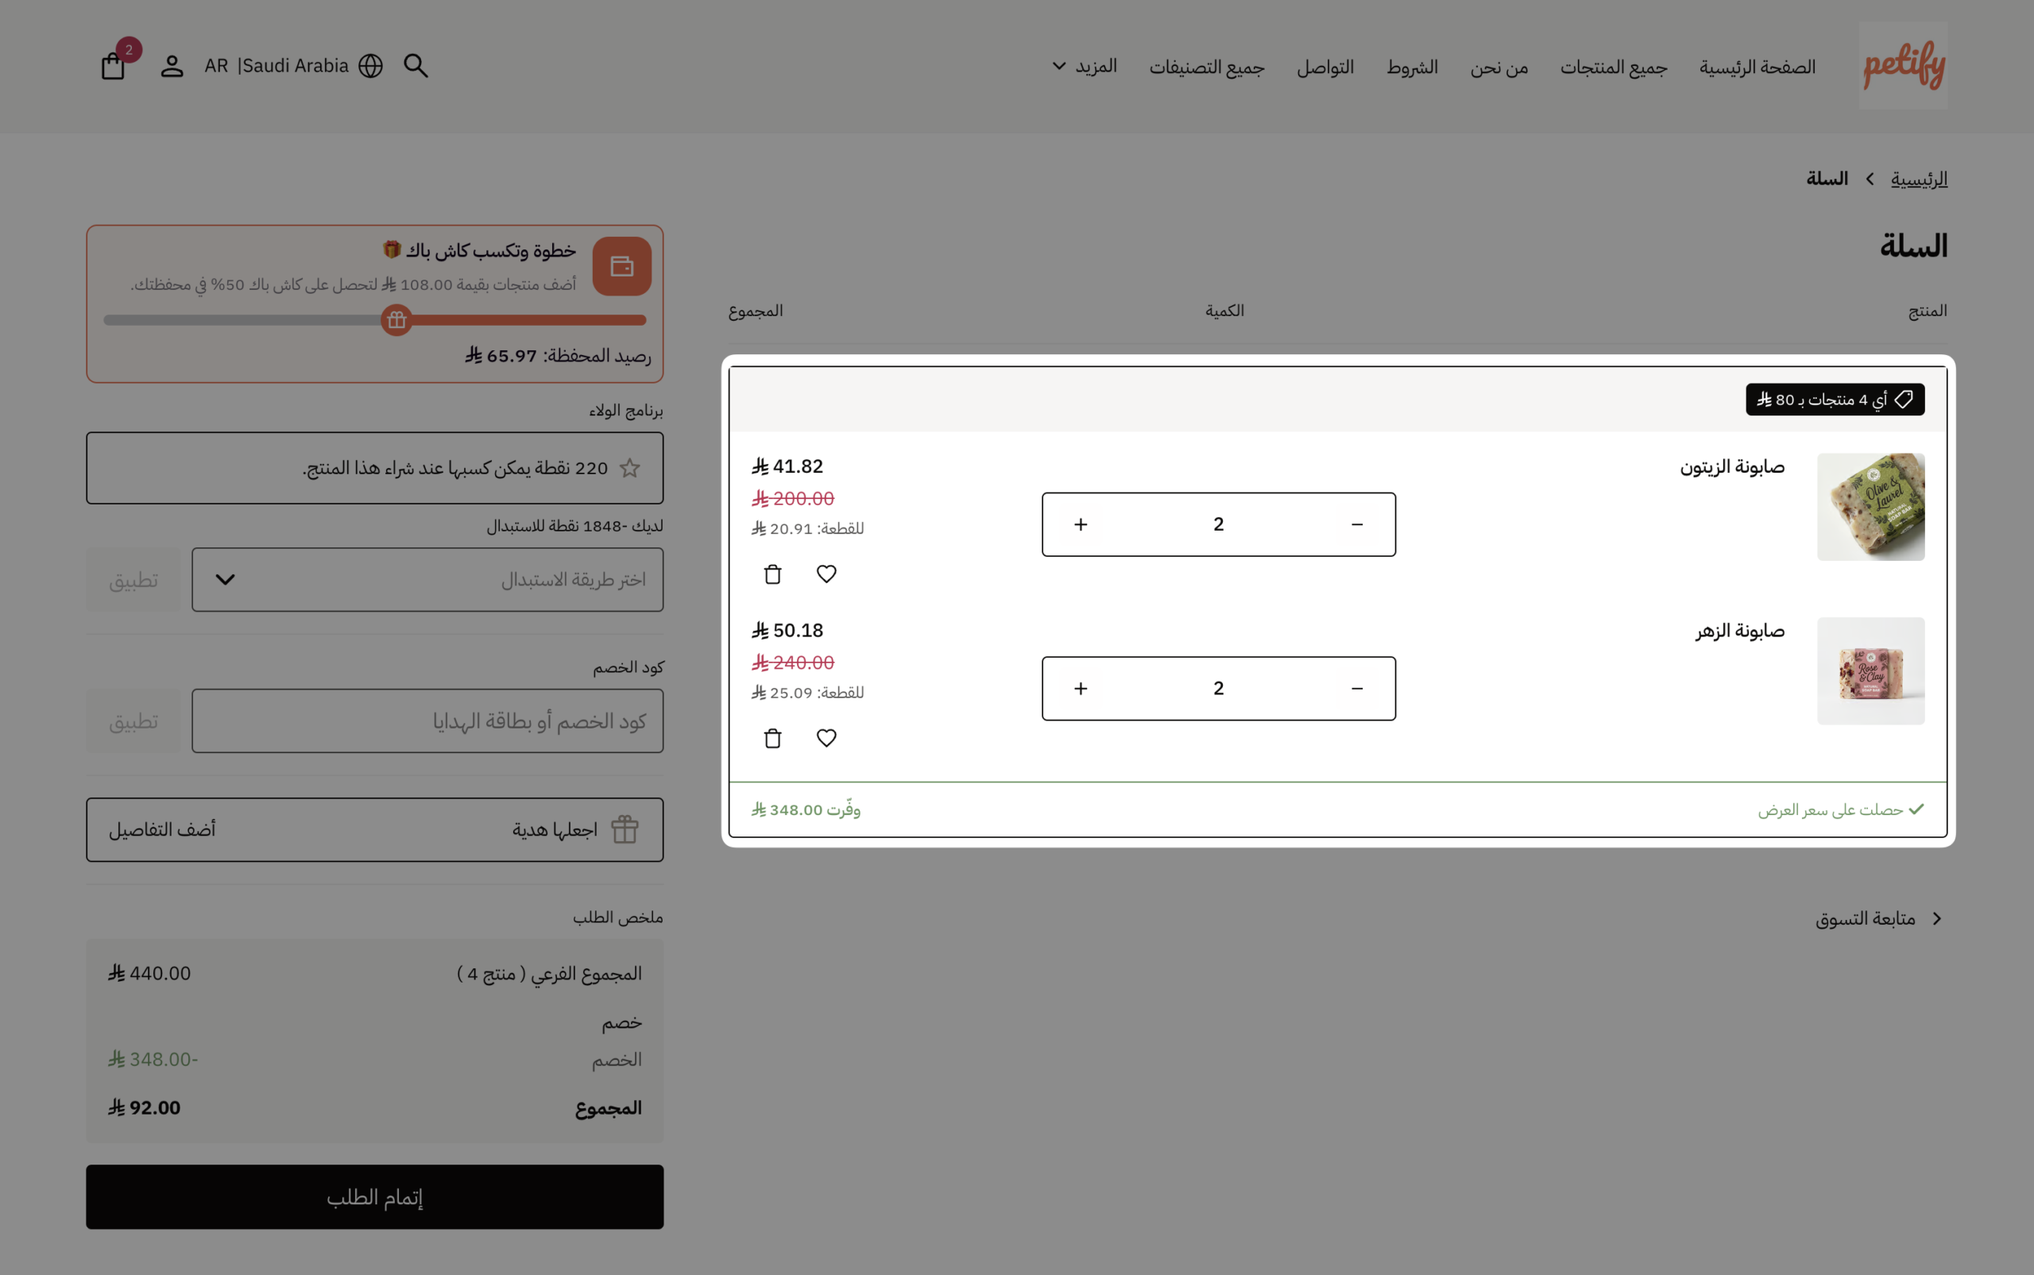Click the 41.82 price text

[x=787, y=466]
